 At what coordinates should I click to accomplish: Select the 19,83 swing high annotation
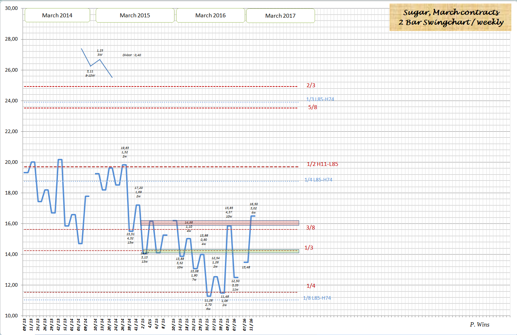click(125, 148)
